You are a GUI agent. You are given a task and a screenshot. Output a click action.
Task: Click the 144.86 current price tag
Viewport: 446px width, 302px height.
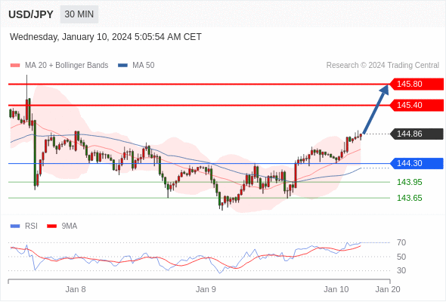(416, 134)
